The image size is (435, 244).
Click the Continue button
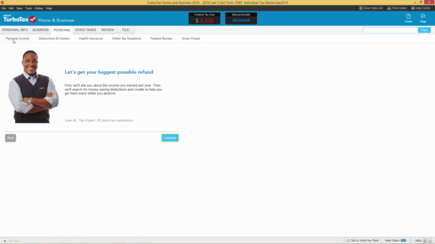[170, 138]
